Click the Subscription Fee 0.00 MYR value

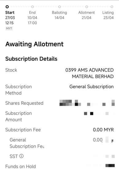click(103, 130)
